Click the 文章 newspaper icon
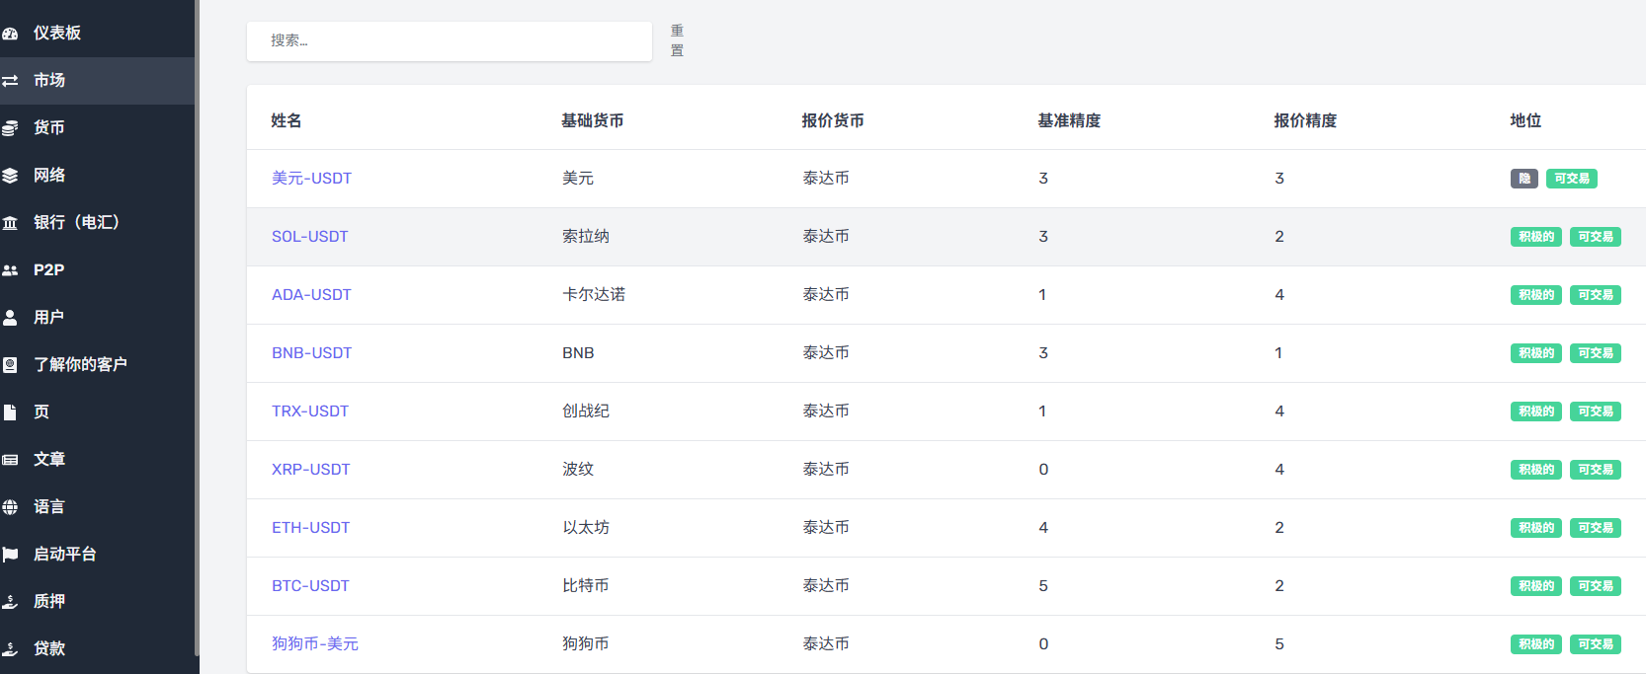This screenshot has width=1646, height=674. click(10, 460)
